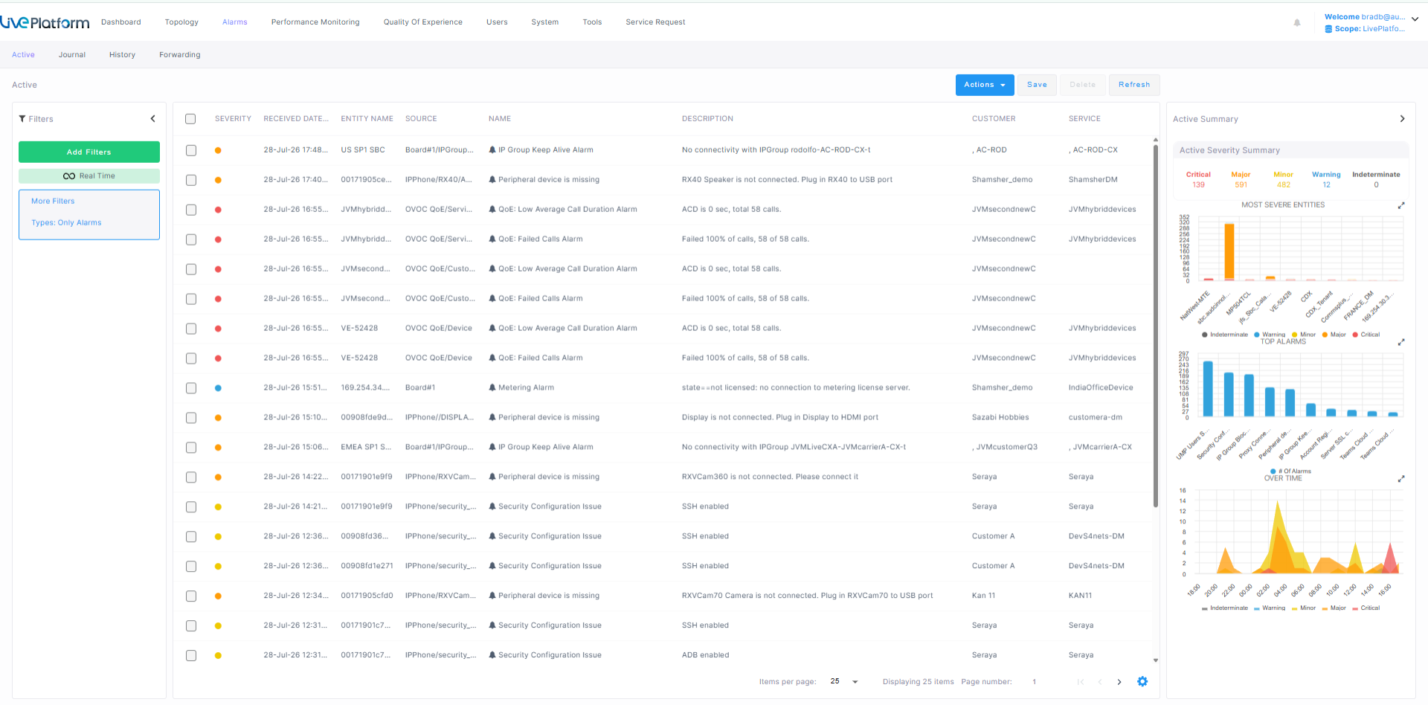Jump to first page icon

1081,682
